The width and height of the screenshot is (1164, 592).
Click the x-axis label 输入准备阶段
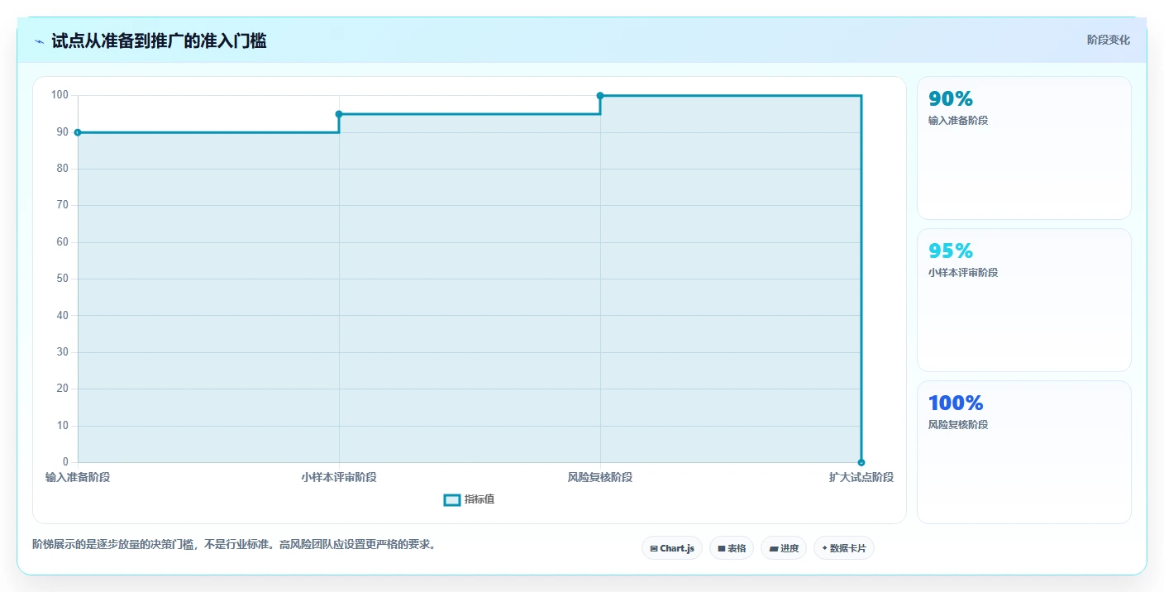[x=78, y=478]
